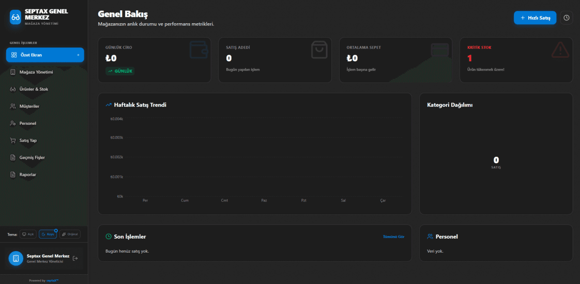Image resolution: width=580 pixels, height=284 pixels.
Task: Click the clock icon beside Son İşlemler
Action: 109,237
